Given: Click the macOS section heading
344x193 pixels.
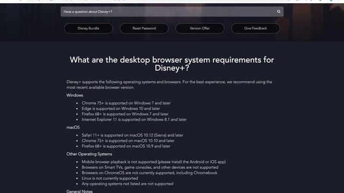Looking at the screenshot, I should (x=73, y=128).
